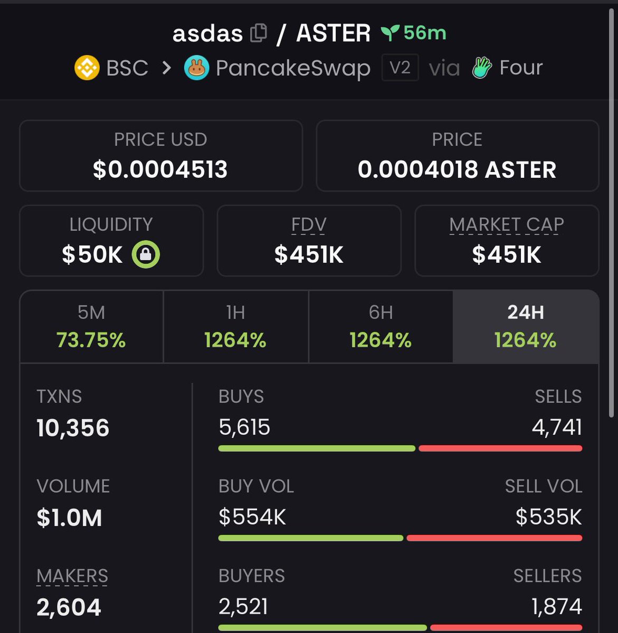Select the 24H timeframe tab
Image resolution: width=618 pixels, height=633 pixels.
[x=526, y=327]
